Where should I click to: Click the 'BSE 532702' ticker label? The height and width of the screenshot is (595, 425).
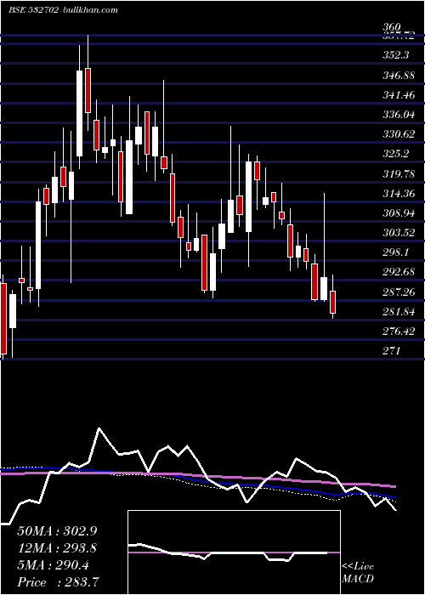tap(33, 10)
